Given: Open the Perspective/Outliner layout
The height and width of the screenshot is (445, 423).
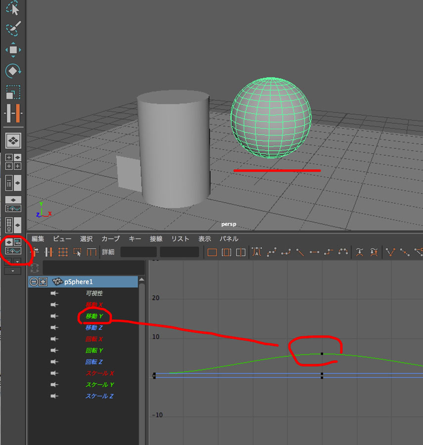Looking at the screenshot, I should click(13, 183).
